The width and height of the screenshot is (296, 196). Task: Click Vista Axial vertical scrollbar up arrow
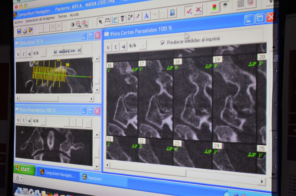click(x=97, y=59)
